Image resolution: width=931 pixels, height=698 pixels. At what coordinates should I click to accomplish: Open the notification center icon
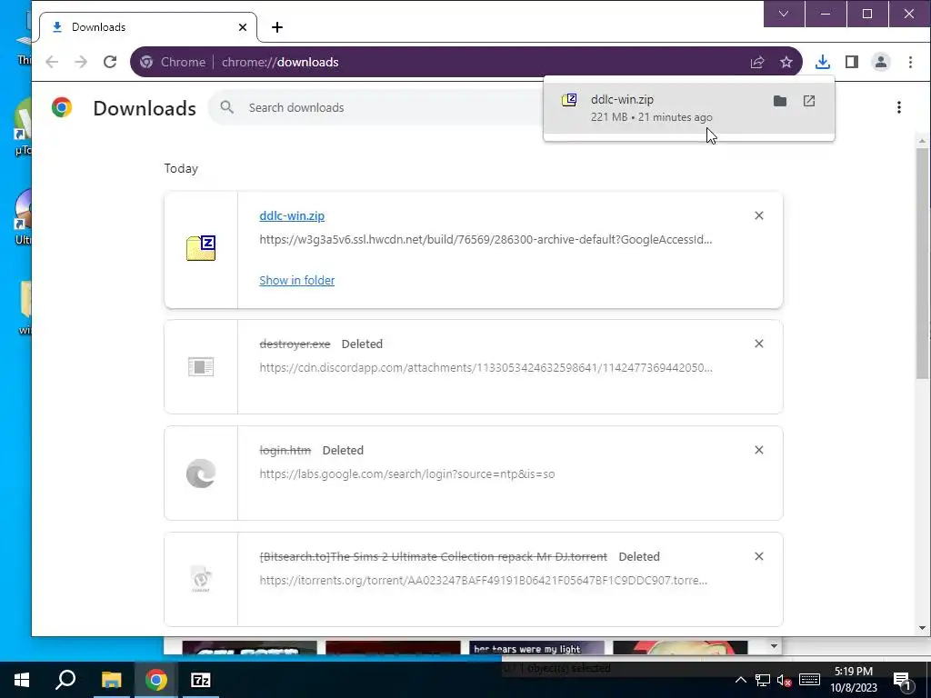pyautogui.click(x=903, y=681)
